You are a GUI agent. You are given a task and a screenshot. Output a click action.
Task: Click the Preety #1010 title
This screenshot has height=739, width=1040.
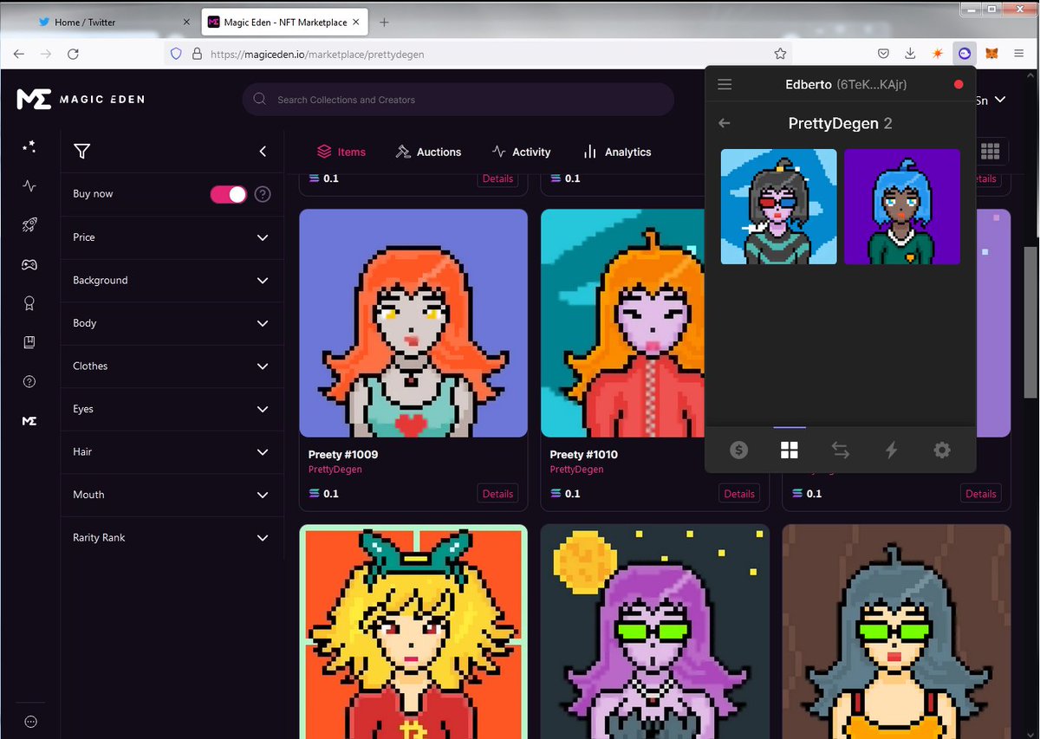(584, 454)
